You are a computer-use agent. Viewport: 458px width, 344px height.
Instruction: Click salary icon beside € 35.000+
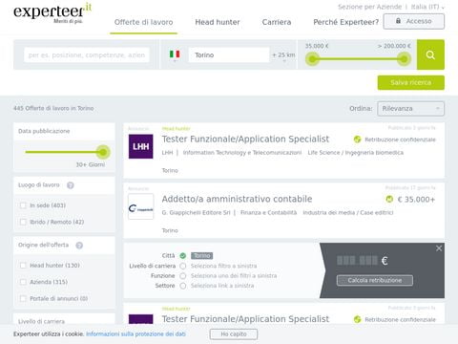tap(389, 200)
